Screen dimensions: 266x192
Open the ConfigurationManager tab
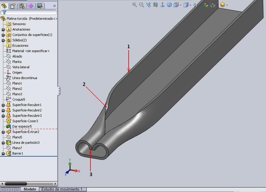pyautogui.click(x=22, y=6)
